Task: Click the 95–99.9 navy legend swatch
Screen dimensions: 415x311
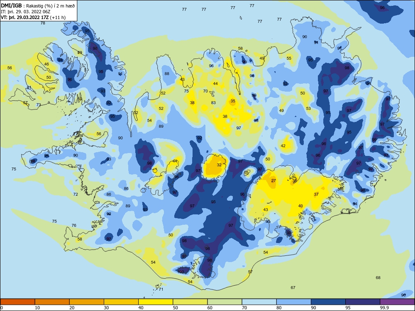Action: coord(363,302)
